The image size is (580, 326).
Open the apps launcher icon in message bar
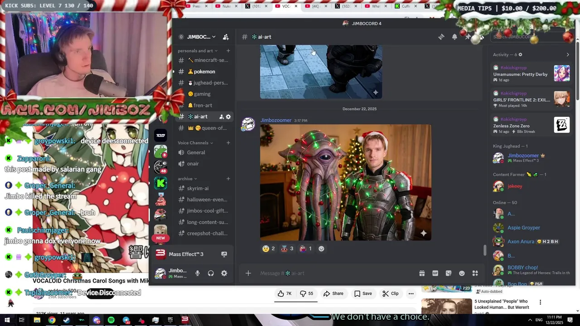[x=475, y=273]
